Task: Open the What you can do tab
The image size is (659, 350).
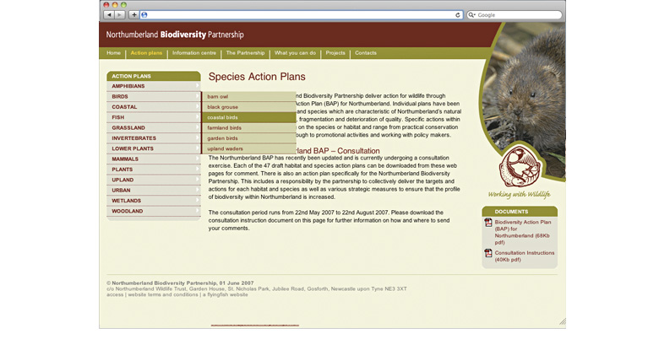Action: click(295, 53)
